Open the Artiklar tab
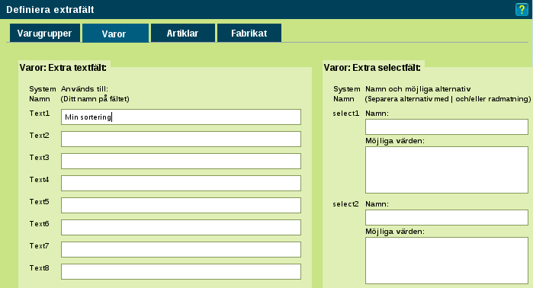This screenshot has height=288, width=533. click(x=183, y=33)
